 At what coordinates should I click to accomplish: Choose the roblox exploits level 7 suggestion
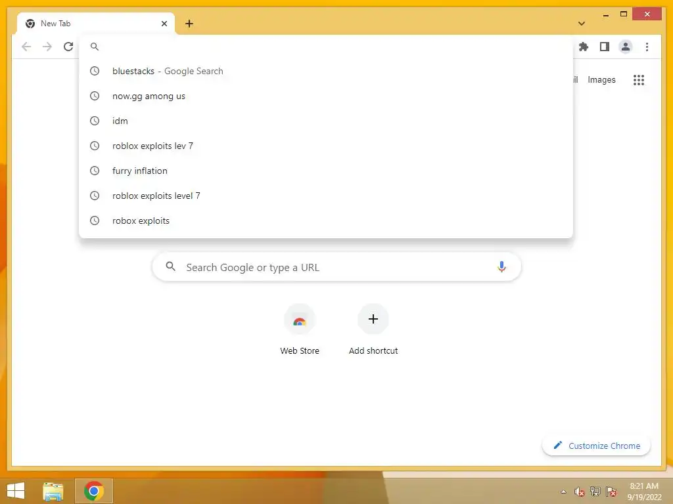[326, 196]
